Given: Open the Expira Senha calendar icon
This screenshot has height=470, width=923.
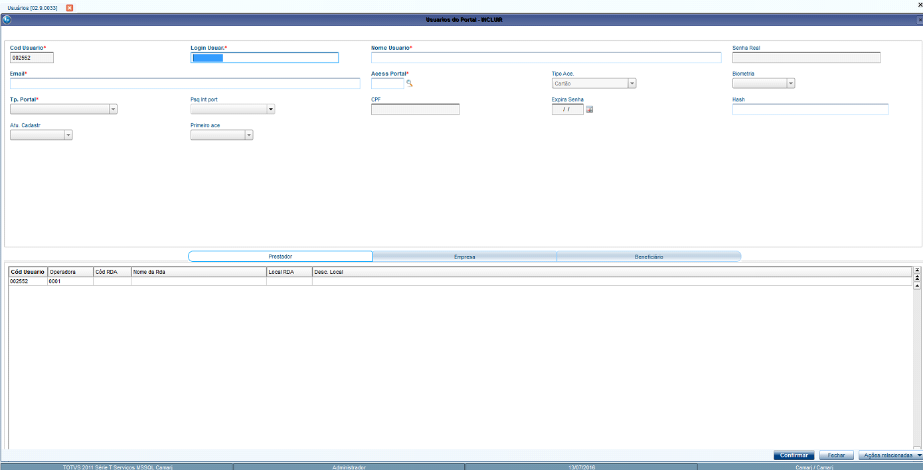Looking at the screenshot, I should (x=589, y=109).
